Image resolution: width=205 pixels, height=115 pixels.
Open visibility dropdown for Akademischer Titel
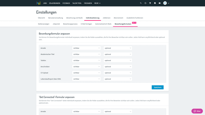(x=86, y=54)
